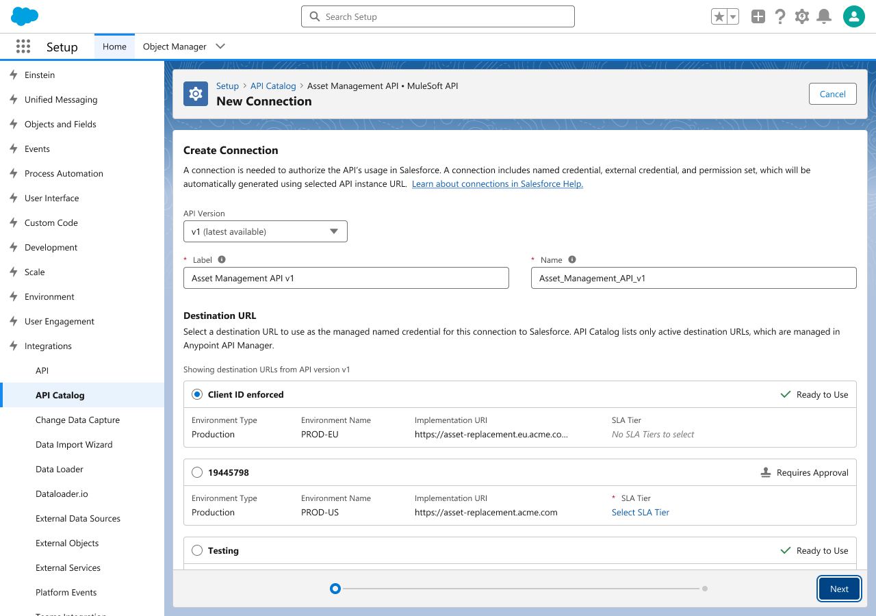The image size is (876, 616).
Task: Open your profile avatar icon
Action: click(x=853, y=16)
